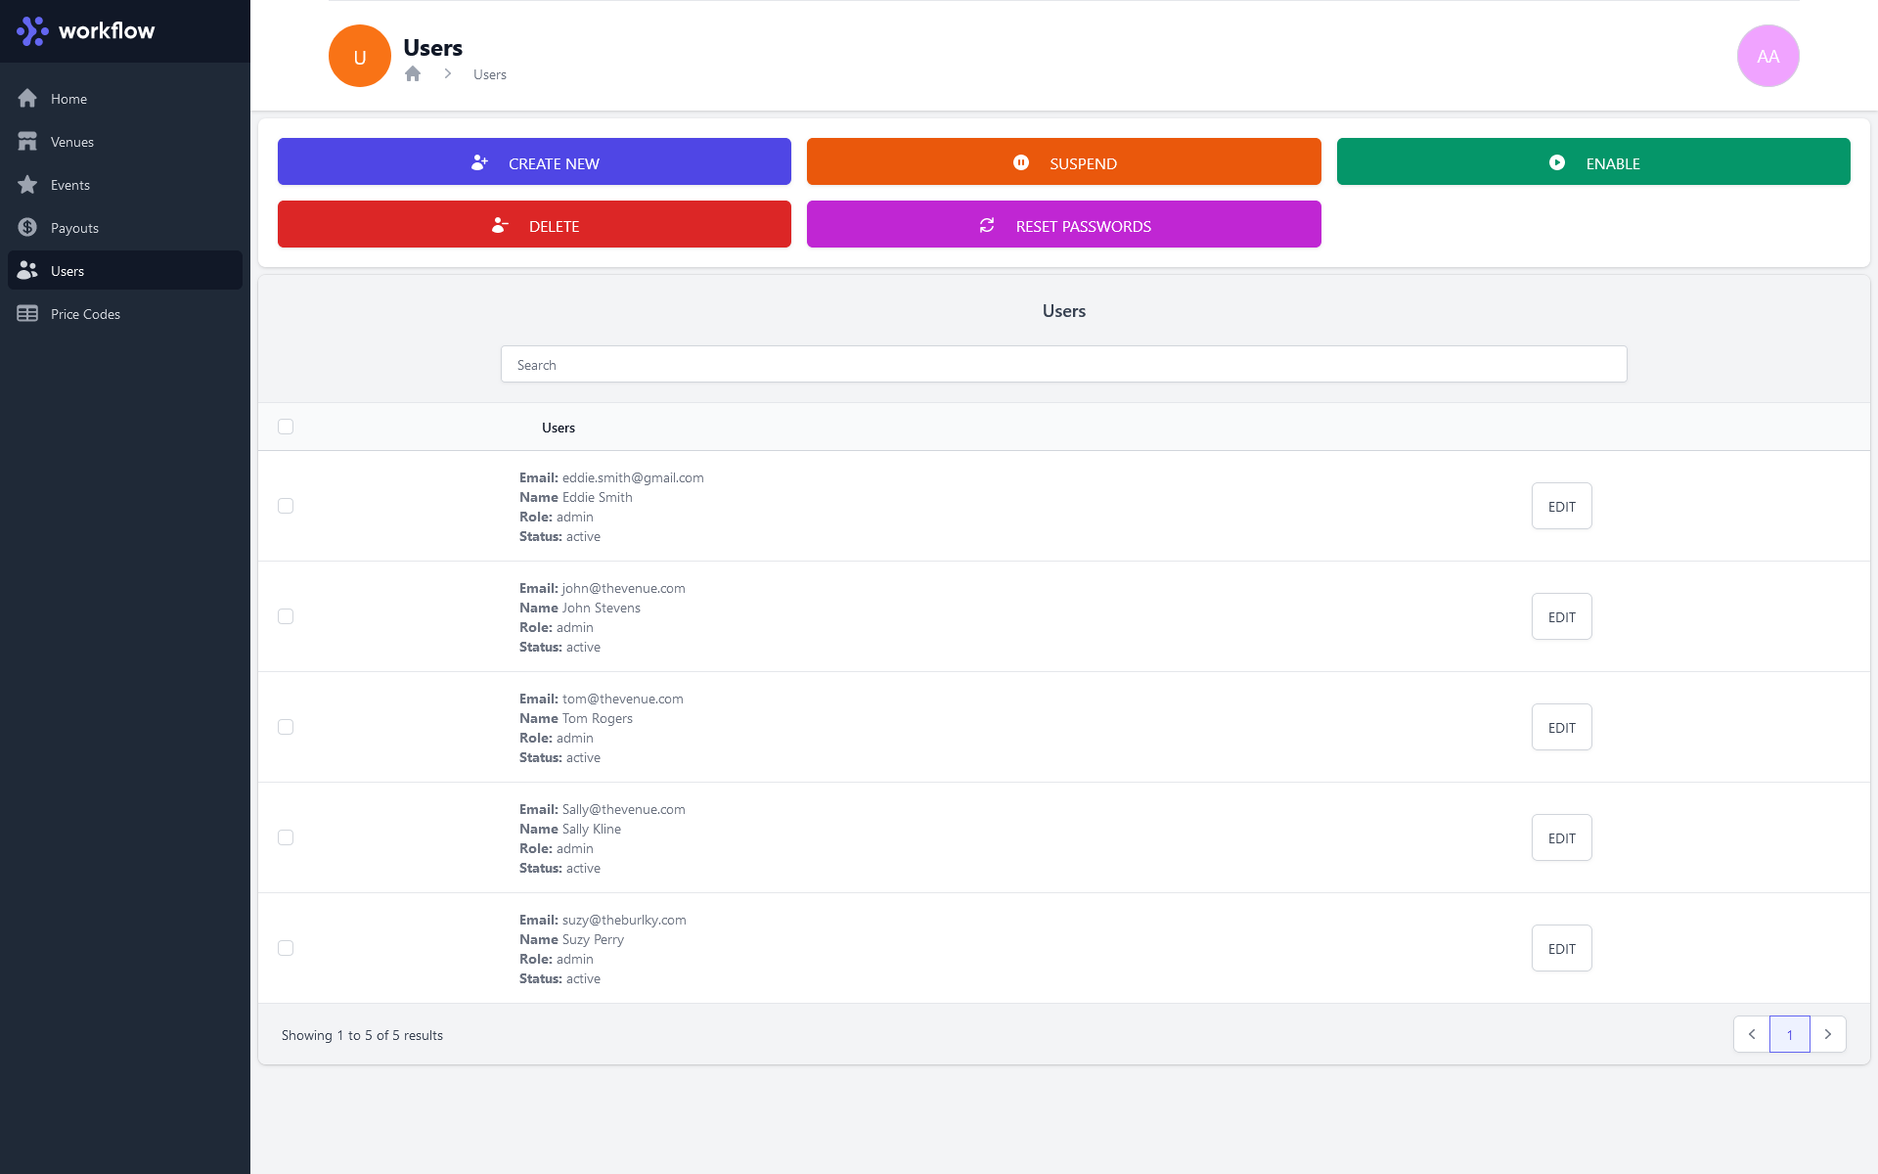
Task: Click the breadcrumb home icon
Action: (x=413, y=74)
